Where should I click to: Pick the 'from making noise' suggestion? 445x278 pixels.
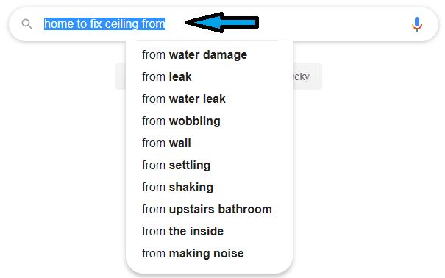pyautogui.click(x=209, y=254)
